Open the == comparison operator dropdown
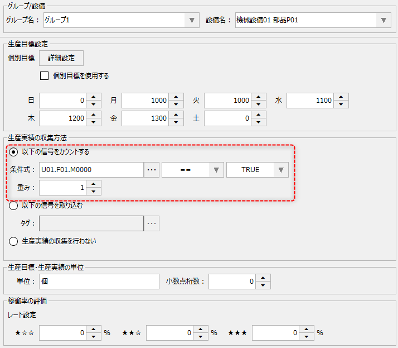This screenshot has width=398, height=348. [x=216, y=170]
